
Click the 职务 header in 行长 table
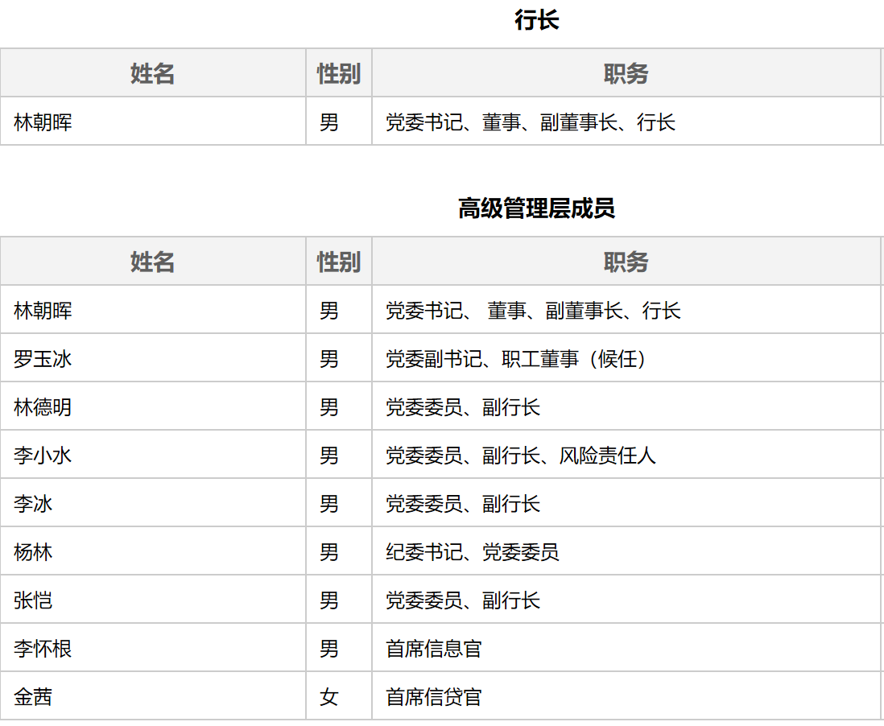pos(626,74)
